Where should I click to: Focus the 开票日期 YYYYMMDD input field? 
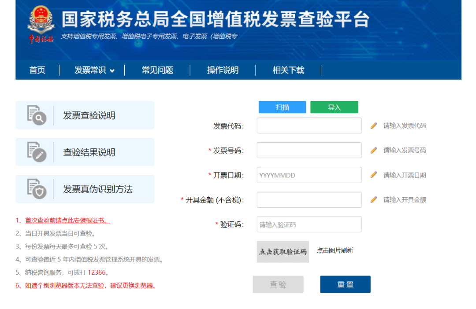tap(309, 175)
